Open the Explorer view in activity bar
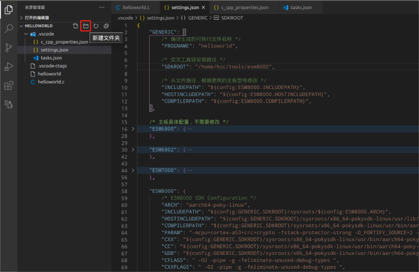This screenshot has height=272, width=419. pos(9,10)
